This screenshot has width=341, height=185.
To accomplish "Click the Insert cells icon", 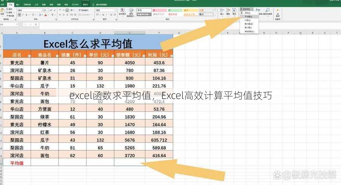I will click(x=222, y=10).
